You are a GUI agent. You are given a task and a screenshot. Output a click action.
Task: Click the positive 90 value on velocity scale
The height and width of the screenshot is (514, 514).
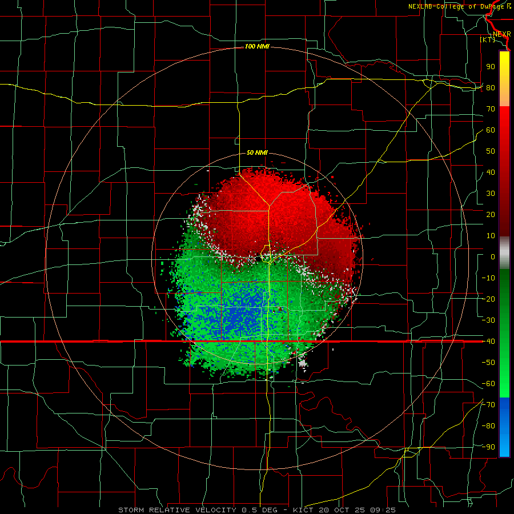491,67
